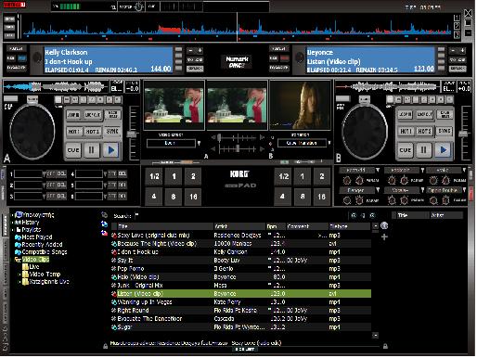The height and width of the screenshot is (358, 477).
Task: Click the deck A jog wheel
Action: point(32,132)
